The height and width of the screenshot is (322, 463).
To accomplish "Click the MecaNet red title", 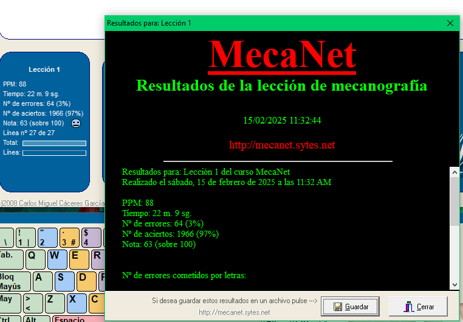I will tap(282, 55).
